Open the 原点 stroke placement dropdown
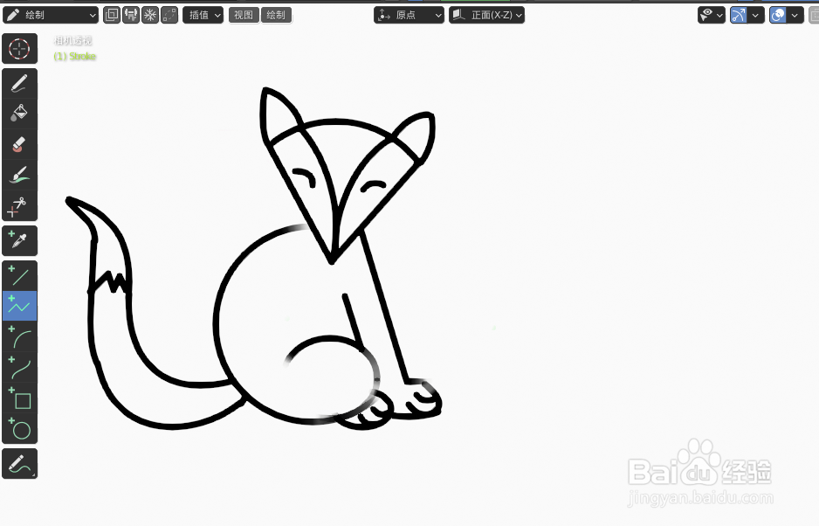819x526 pixels. click(409, 15)
